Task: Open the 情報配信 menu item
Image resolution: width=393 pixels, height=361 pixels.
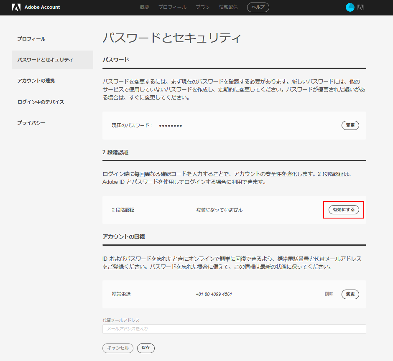Action: (x=228, y=7)
